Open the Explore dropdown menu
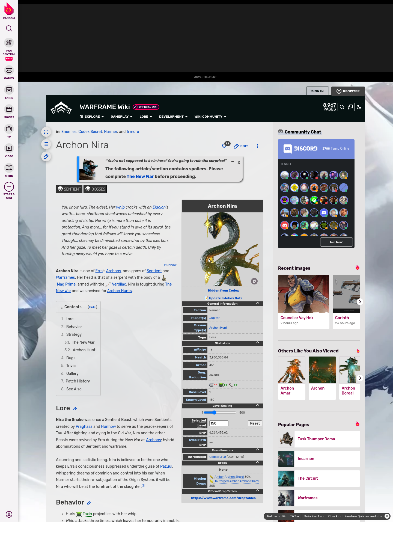 92,117
